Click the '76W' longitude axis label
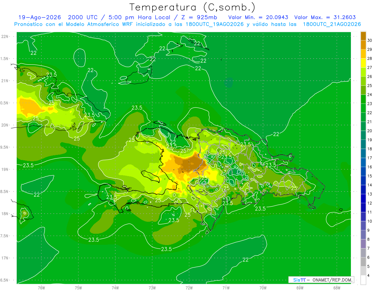This screenshot has width=378, height=292. coord(41,288)
